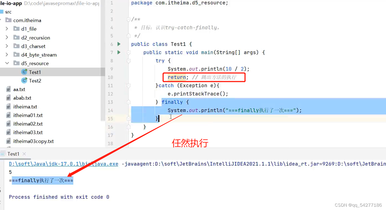Click the abab.txt text file icon

(8, 98)
